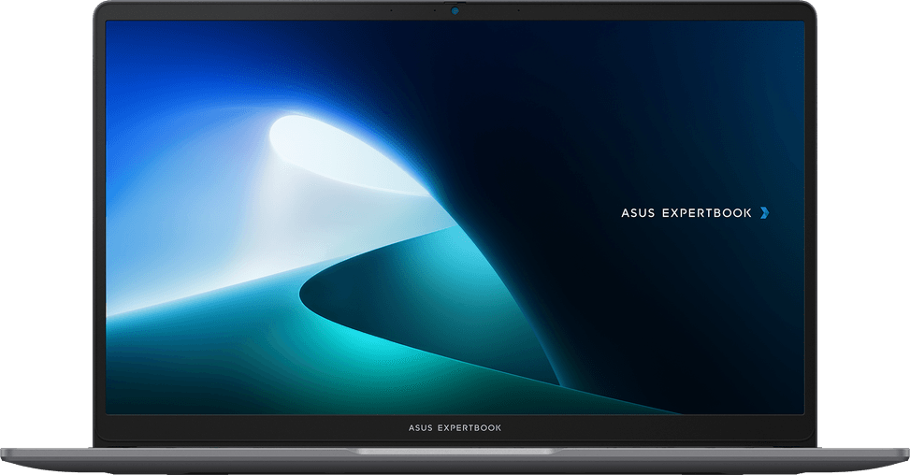Click the blue chevron beside ExpertBook logo
The image size is (910, 475).
tap(764, 213)
